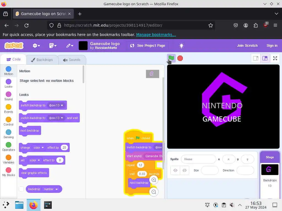Switch to the Code tab

pyautogui.click(x=13, y=59)
